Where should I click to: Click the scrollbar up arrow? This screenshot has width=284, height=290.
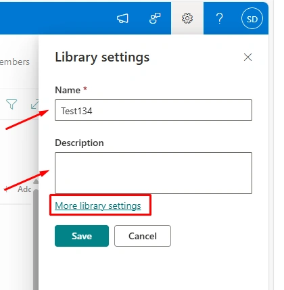36,182
